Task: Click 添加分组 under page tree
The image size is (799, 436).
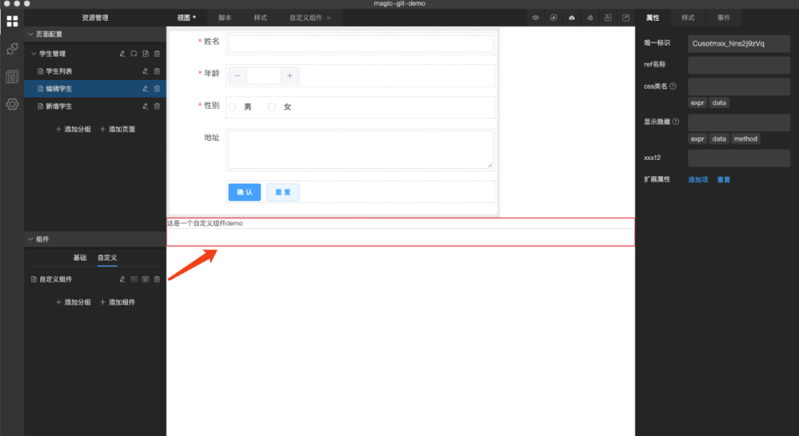Action: 73,130
